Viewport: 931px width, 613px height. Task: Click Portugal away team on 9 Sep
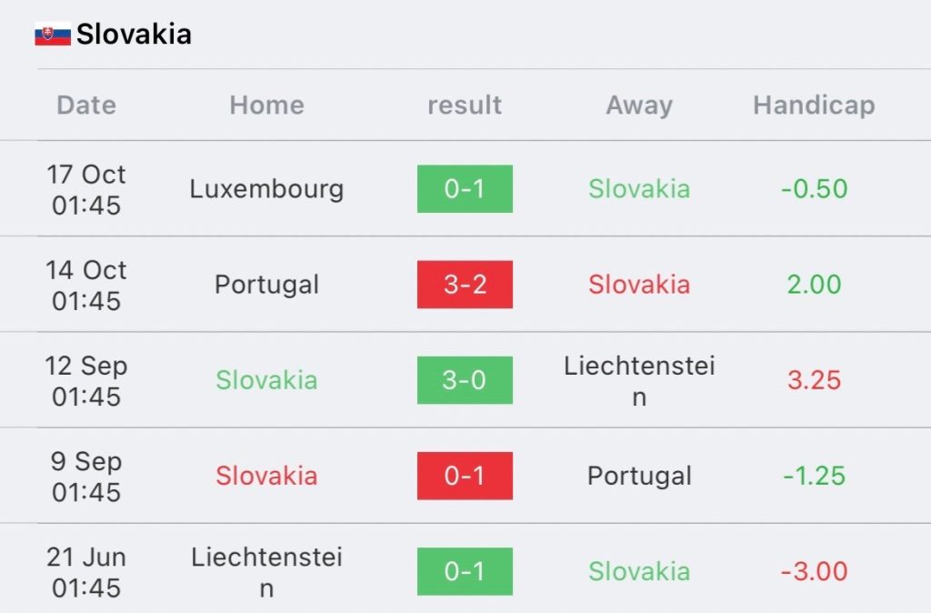[x=639, y=476]
